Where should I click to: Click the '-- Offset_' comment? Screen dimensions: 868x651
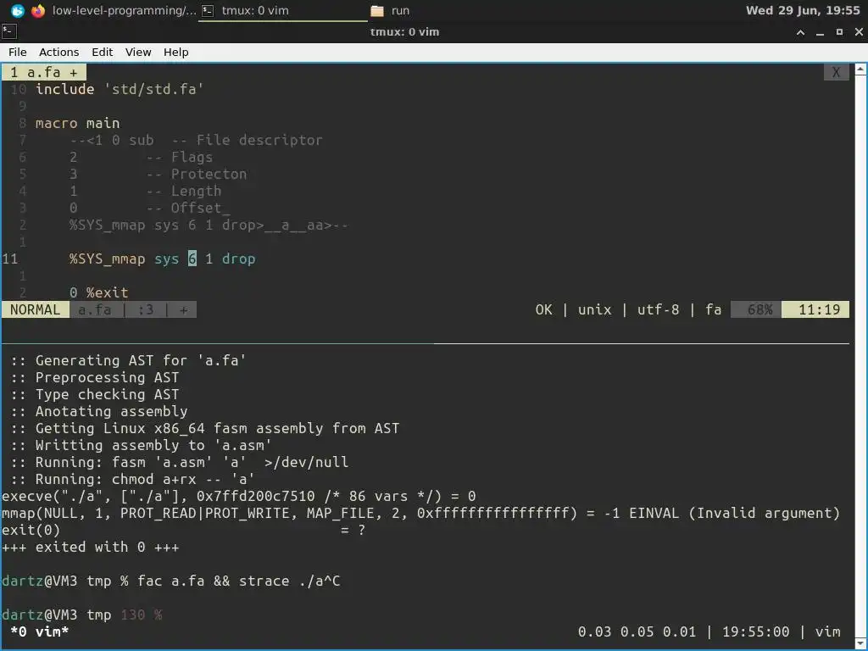coord(187,209)
